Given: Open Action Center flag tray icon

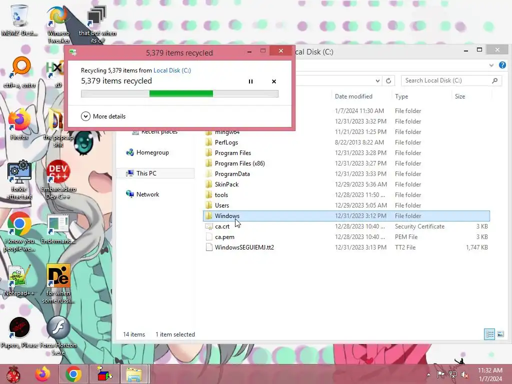Looking at the screenshot, I should (441, 374).
